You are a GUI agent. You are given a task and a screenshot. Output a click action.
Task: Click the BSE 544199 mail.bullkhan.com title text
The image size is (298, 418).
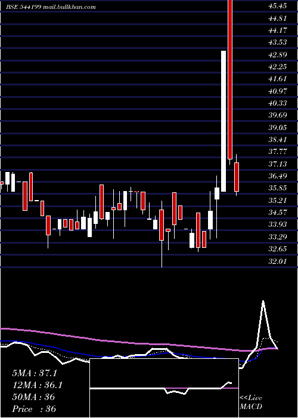51,7
